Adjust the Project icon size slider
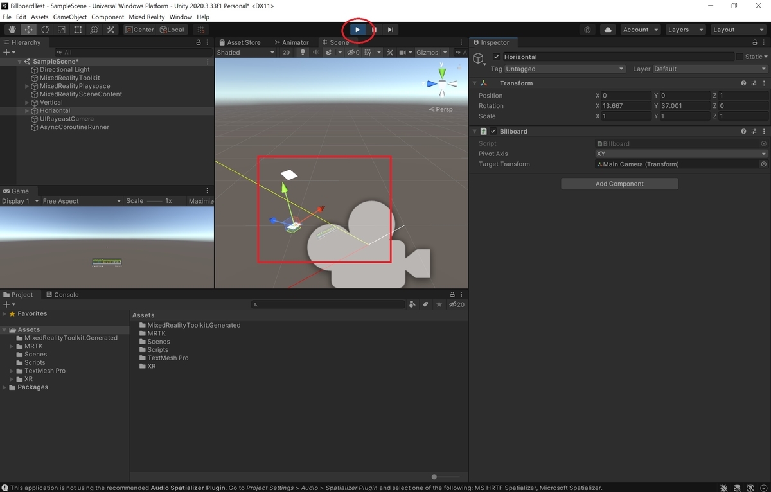771x492 pixels. click(x=445, y=477)
